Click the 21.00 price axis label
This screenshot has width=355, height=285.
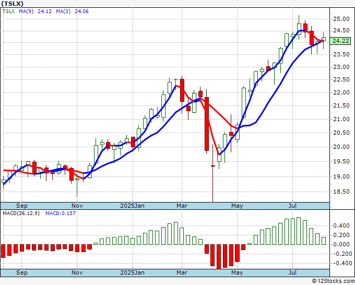click(x=341, y=119)
